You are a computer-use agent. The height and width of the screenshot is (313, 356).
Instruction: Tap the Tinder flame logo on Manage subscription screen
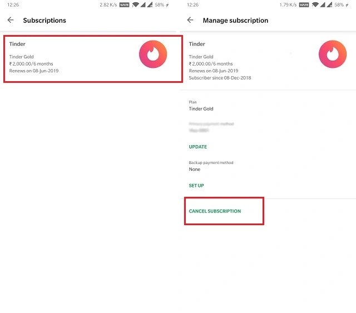pyautogui.click(x=333, y=54)
